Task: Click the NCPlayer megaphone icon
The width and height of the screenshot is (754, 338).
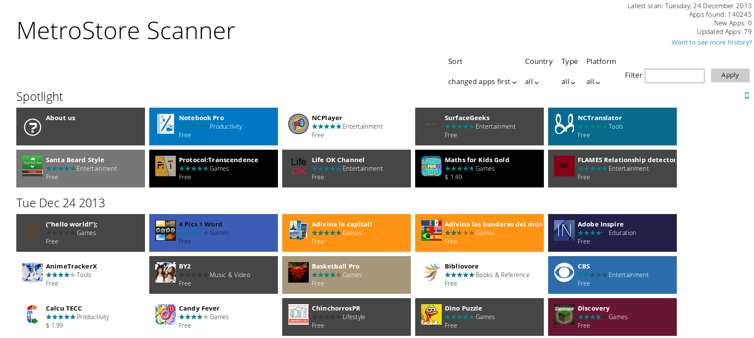Action: 299,124
